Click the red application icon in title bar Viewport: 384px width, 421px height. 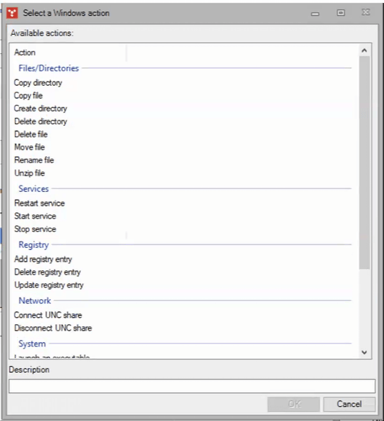[x=12, y=13]
